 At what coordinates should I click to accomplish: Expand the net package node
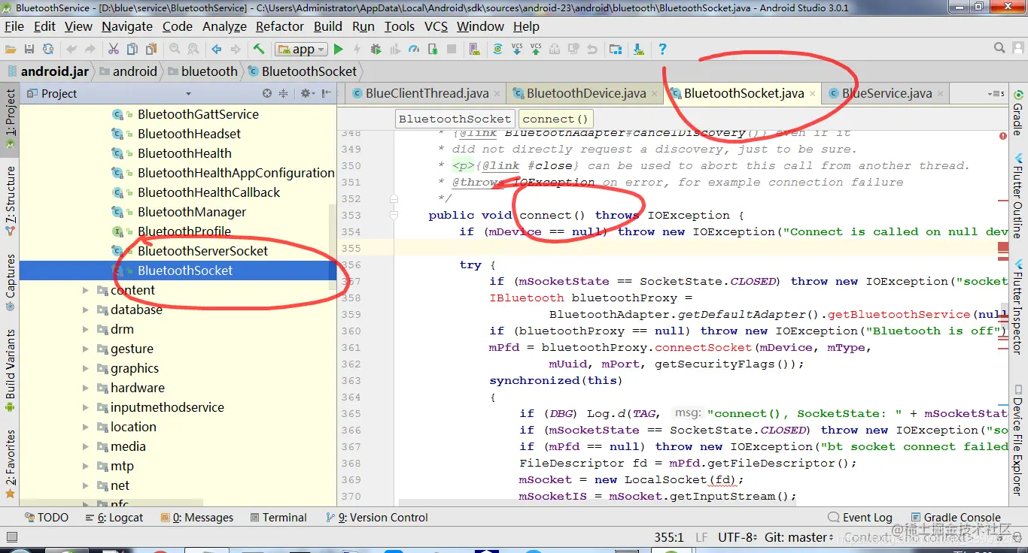(85, 485)
